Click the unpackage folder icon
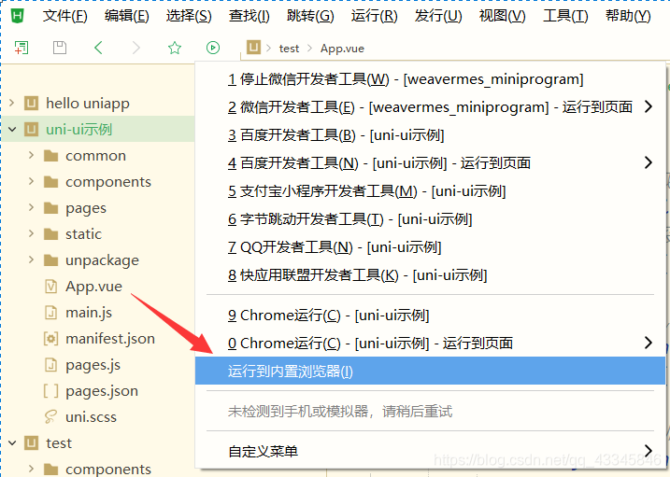Screen dimensions: 670x477 (50, 260)
